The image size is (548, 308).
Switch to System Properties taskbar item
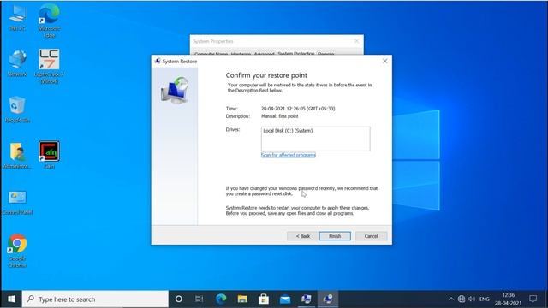click(307, 299)
